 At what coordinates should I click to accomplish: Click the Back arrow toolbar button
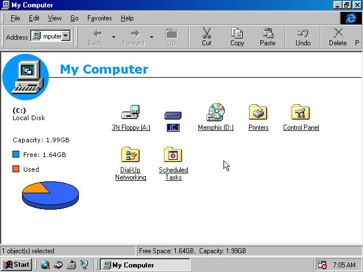tap(95, 37)
